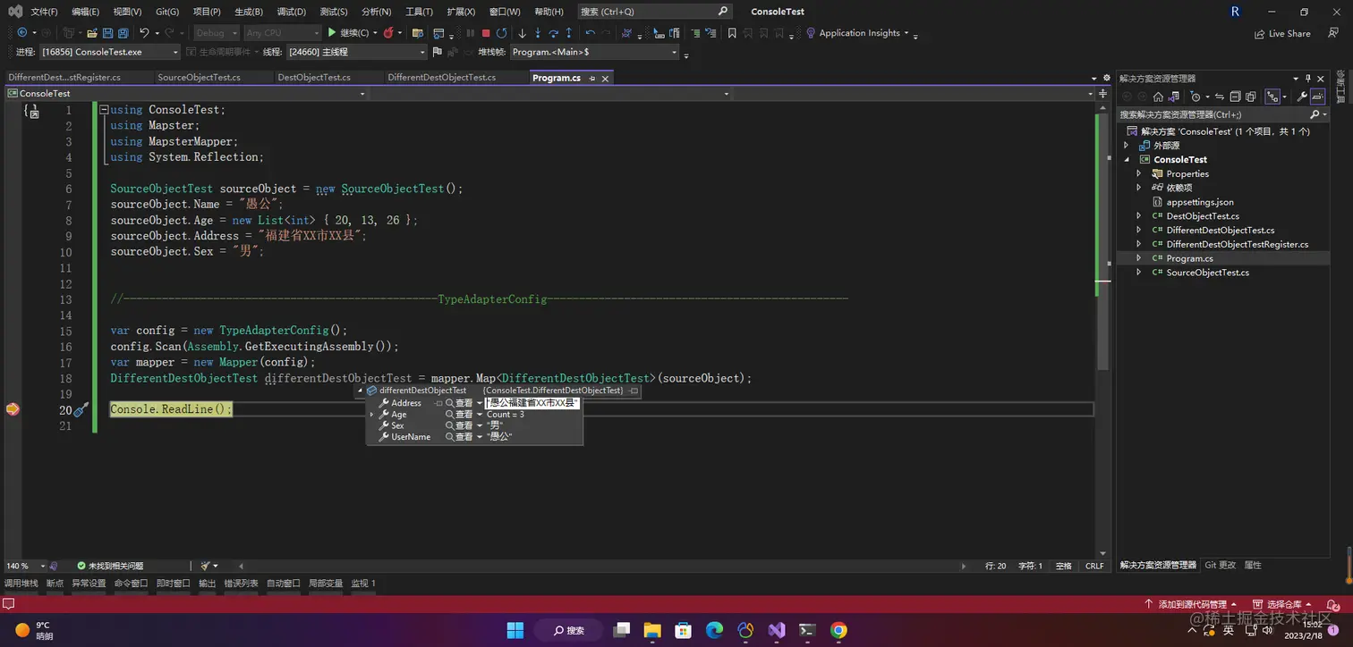Click the Switch Views icon in Solution Explorer
The width and height of the screenshot is (1353, 647).
pyautogui.click(x=1173, y=97)
